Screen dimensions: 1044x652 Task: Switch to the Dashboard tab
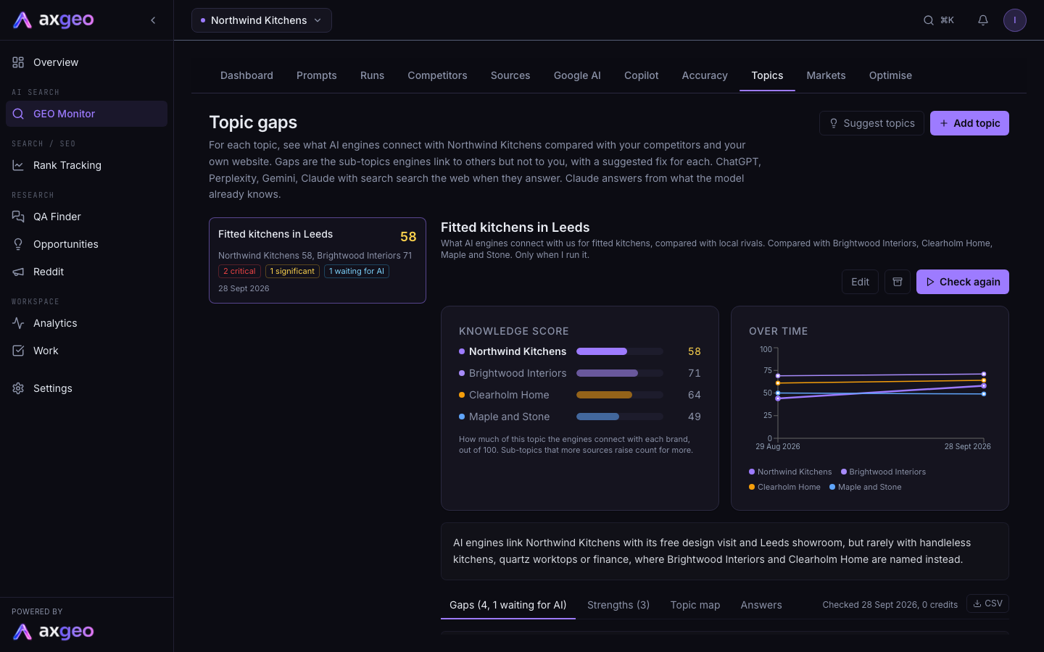(246, 75)
